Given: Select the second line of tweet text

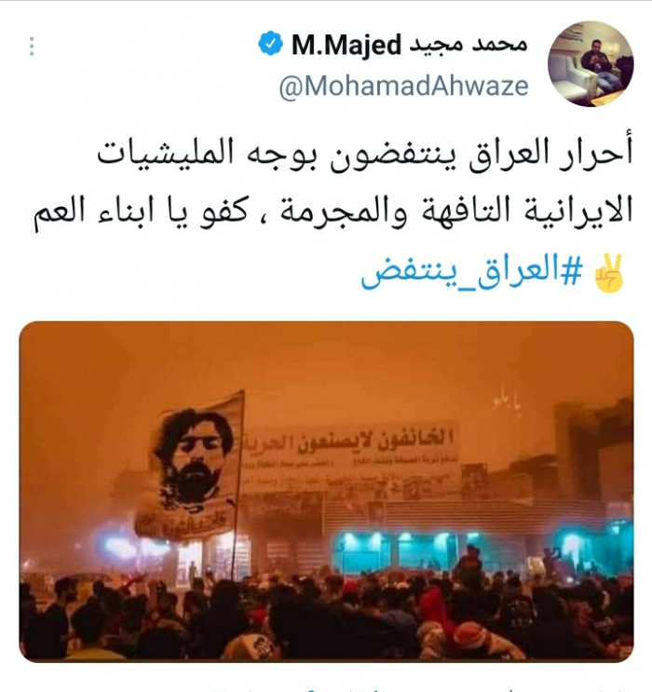Looking at the screenshot, I should [x=333, y=211].
